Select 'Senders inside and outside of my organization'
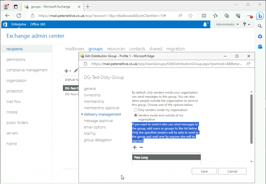This screenshot has width=266, height=184. click(x=135, y=115)
